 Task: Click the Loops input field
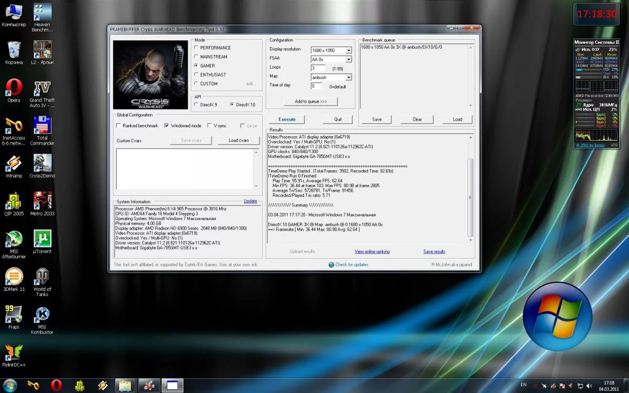tap(318, 68)
